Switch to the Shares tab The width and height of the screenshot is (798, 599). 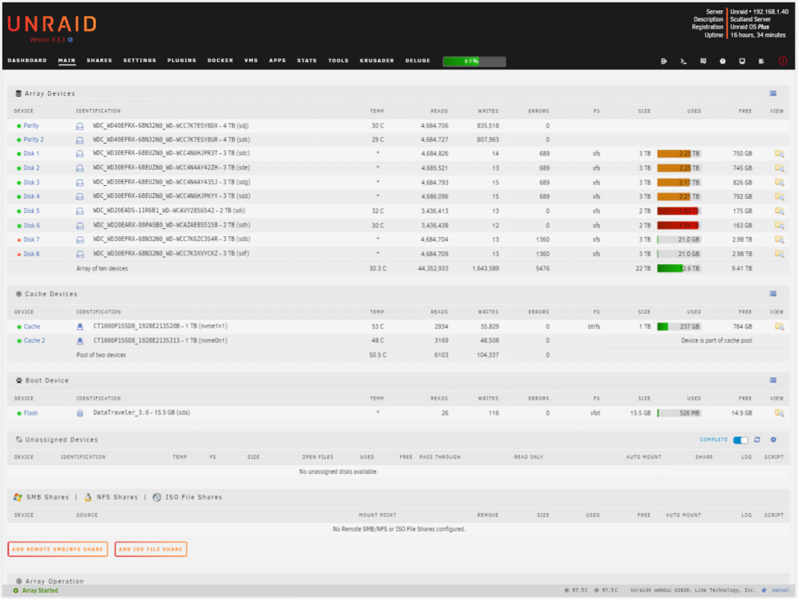[x=99, y=61]
